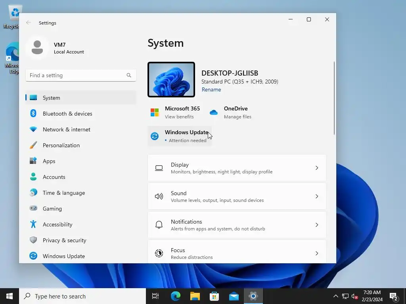Open Notifications settings card

(237, 225)
